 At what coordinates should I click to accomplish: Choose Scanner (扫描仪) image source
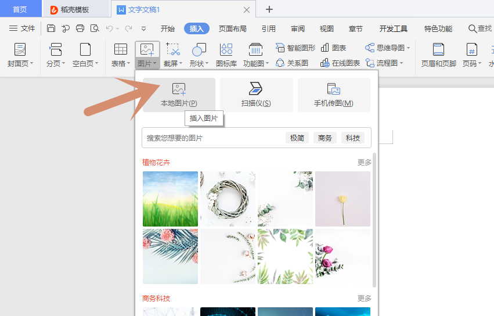(256, 95)
